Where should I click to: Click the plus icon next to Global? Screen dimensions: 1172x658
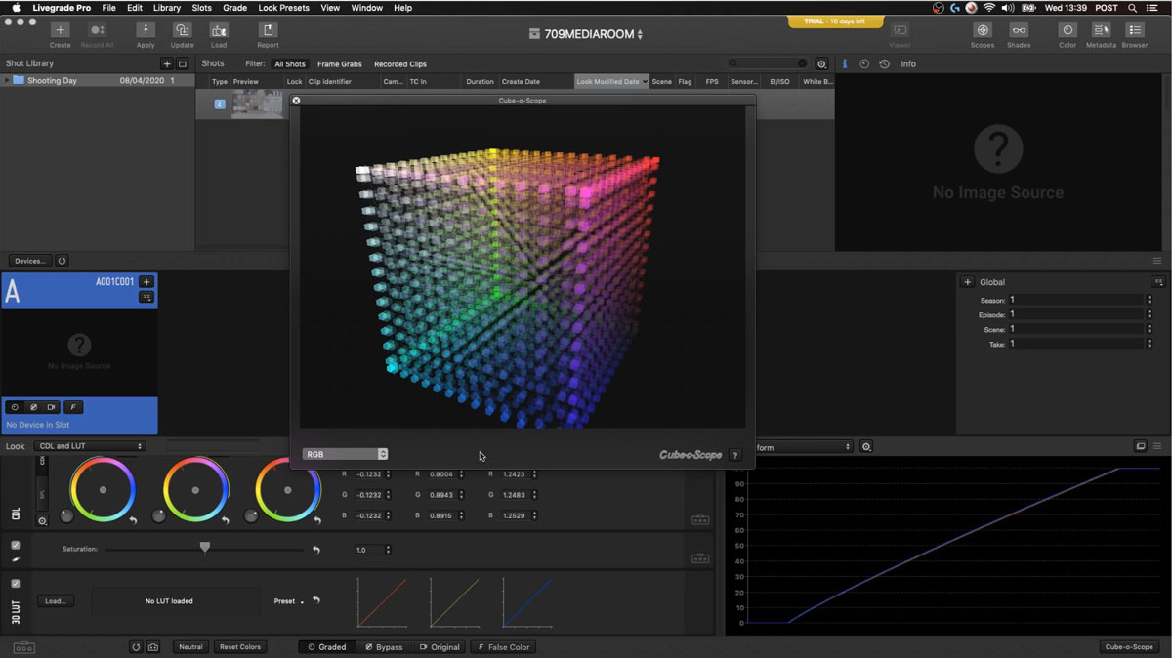coord(967,282)
